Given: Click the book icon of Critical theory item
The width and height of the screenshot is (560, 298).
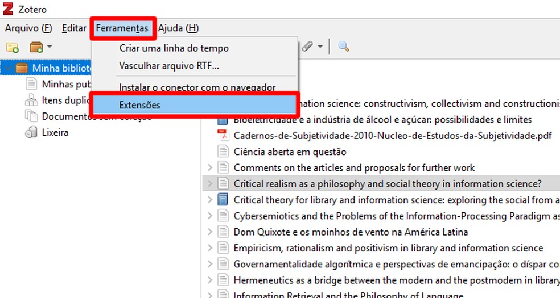Looking at the screenshot, I should pyautogui.click(x=223, y=200).
